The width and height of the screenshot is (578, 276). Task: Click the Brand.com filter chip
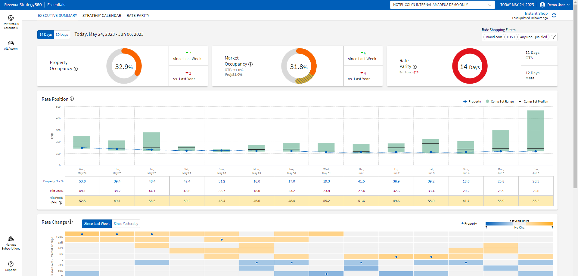(494, 37)
